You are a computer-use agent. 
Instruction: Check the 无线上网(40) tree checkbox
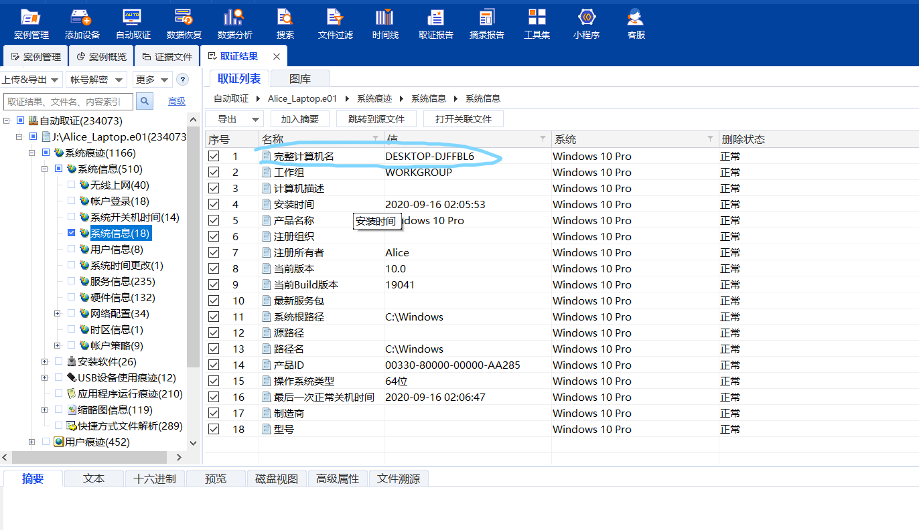click(x=71, y=185)
